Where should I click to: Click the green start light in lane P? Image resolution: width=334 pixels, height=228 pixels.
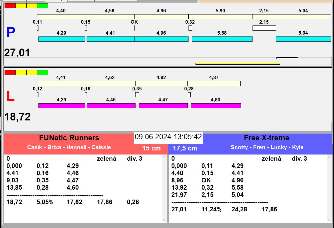[42, 6]
